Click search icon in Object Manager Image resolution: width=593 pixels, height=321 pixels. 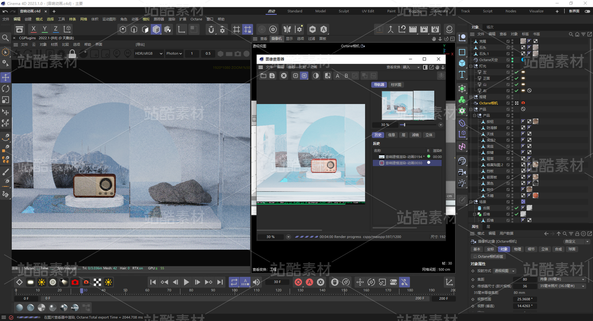point(571,34)
